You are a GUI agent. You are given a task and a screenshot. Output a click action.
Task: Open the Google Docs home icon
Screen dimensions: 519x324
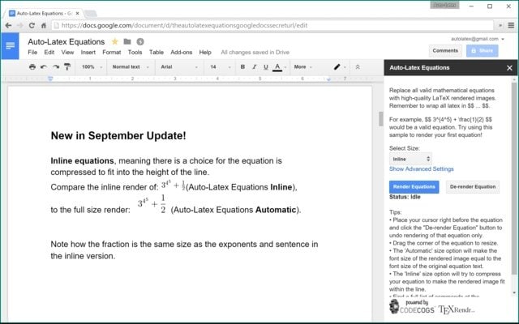click(x=10, y=46)
